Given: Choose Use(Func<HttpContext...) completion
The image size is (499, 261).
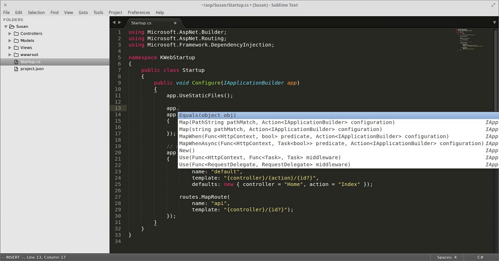Looking at the screenshot, I should pyautogui.click(x=338, y=157).
